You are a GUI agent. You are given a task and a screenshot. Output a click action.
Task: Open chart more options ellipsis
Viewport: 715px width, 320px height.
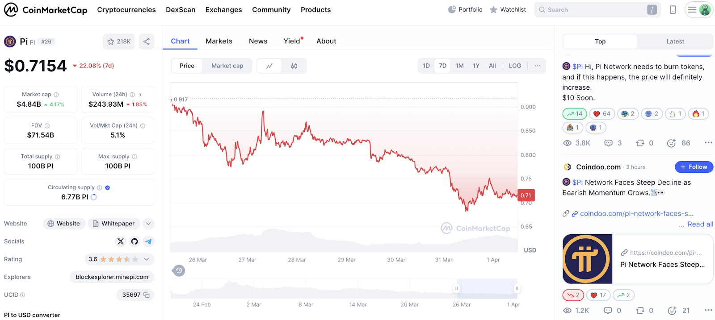tap(538, 66)
